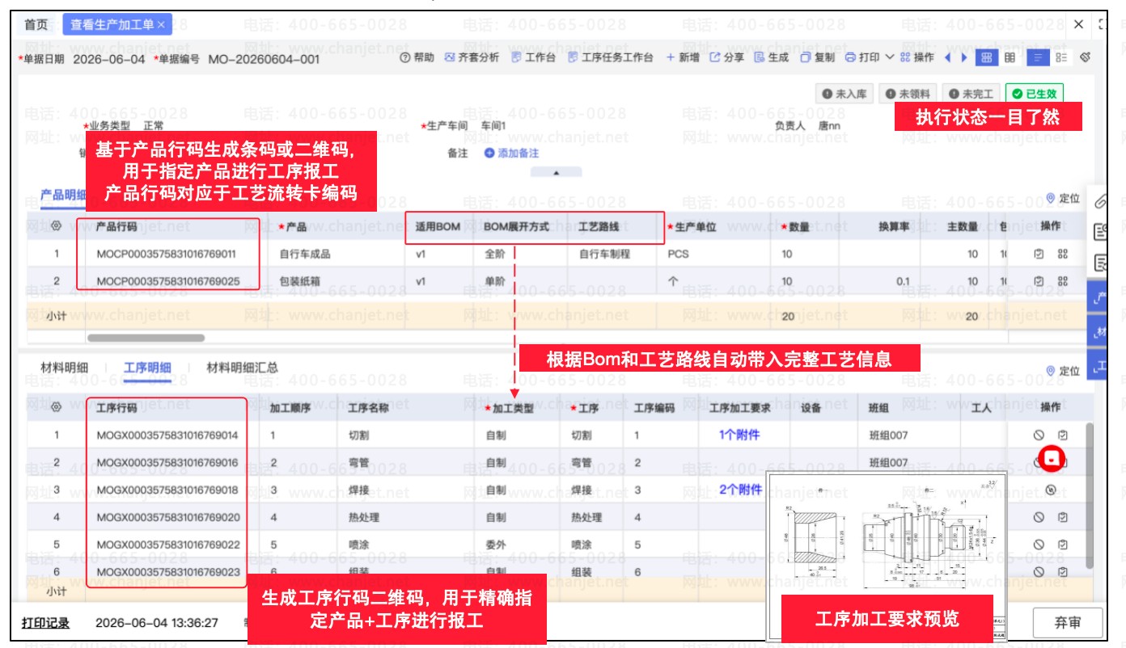Click the 自行车制程 routing cell

[604, 254]
